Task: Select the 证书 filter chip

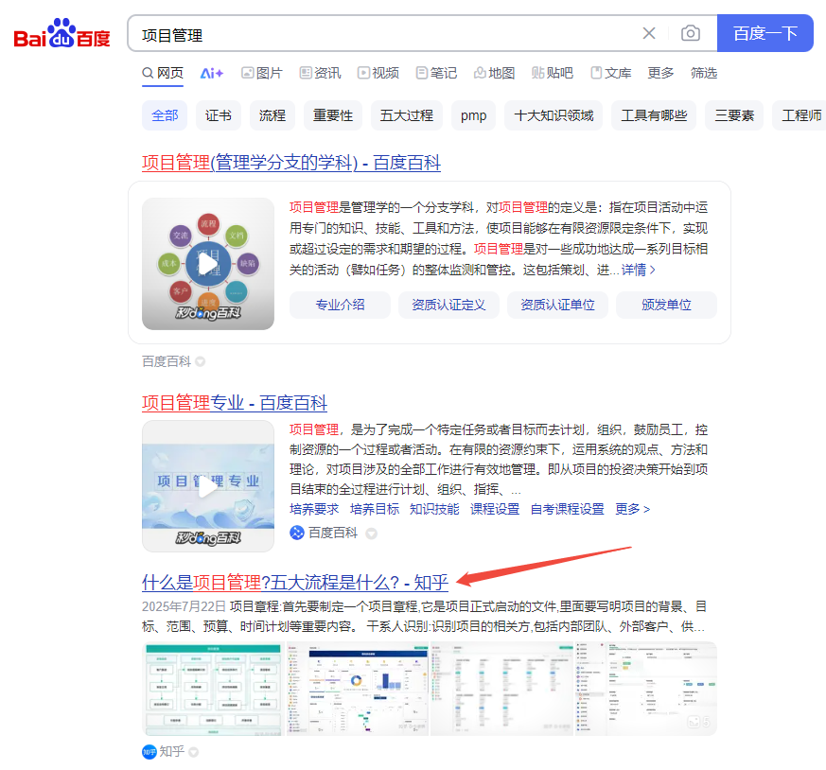Action: coord(218,115)
